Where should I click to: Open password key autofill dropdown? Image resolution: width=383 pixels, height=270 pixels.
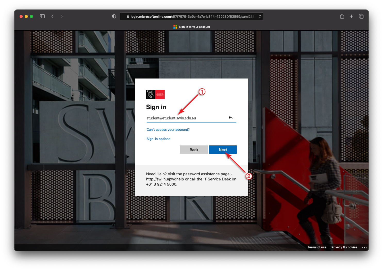pyautogui.click(x=231, y=118)
